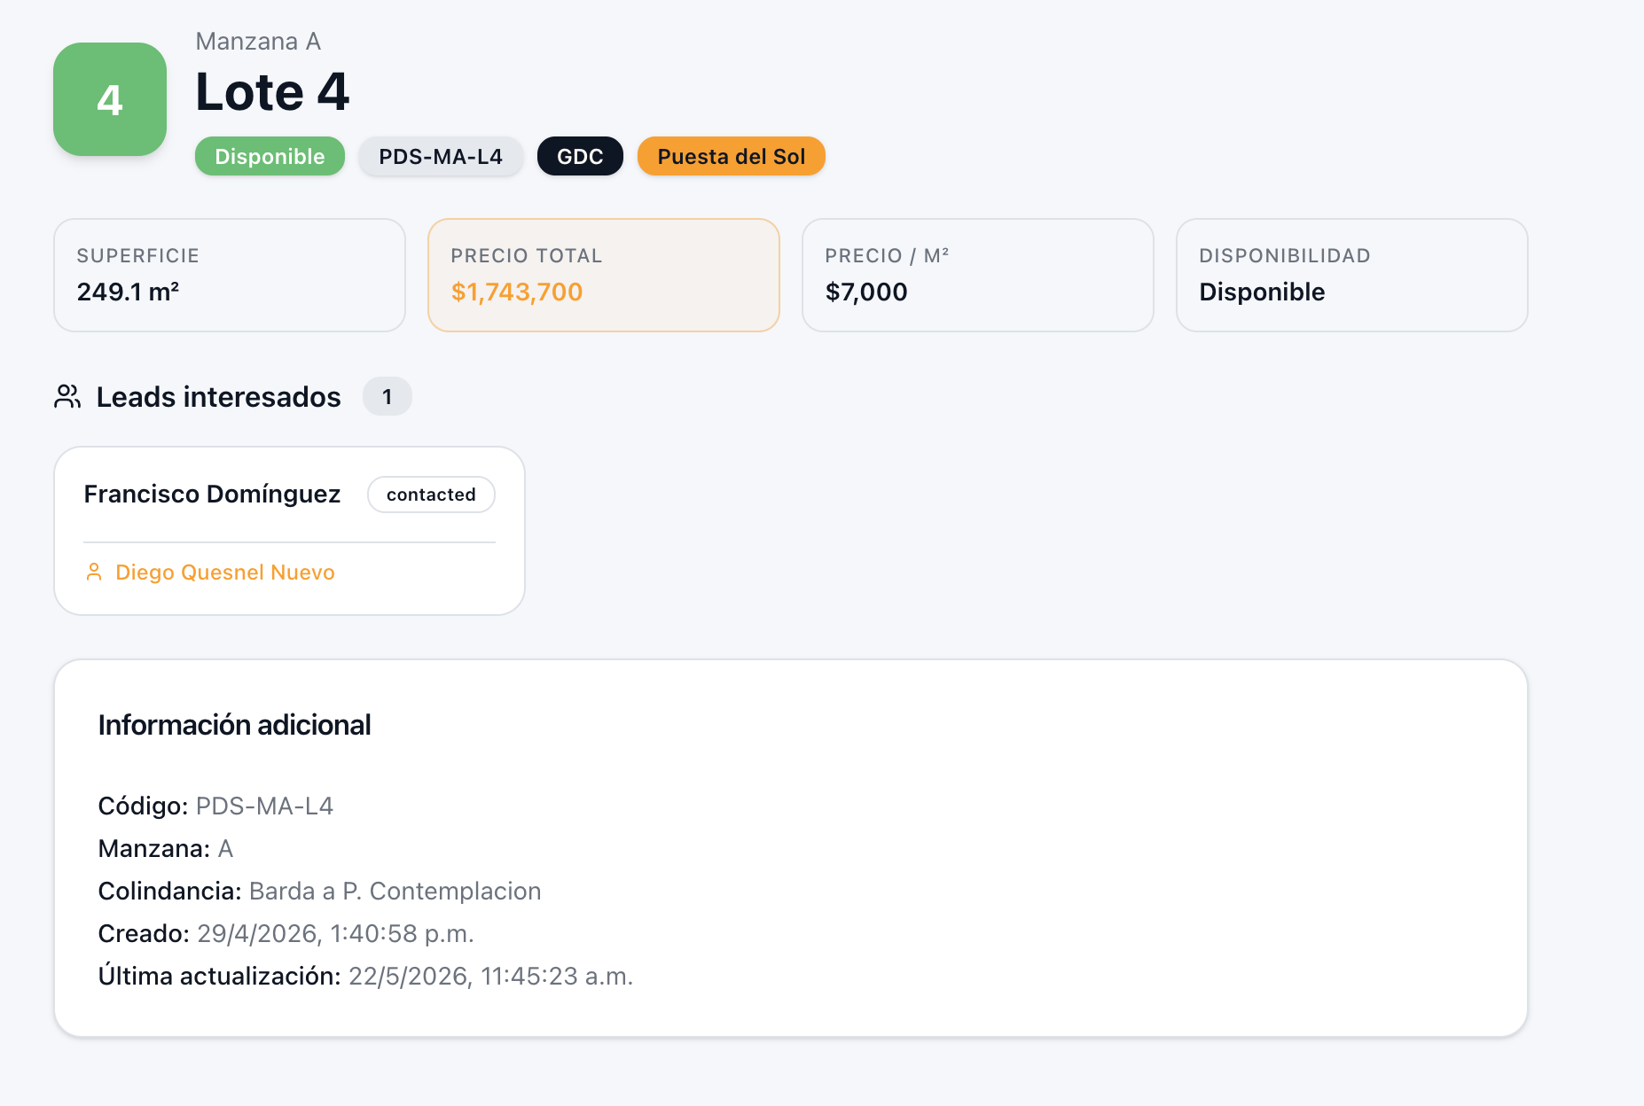Click the Lote 4 title heading
This screenshot has height=1106, width=1644.
point(272,91)
